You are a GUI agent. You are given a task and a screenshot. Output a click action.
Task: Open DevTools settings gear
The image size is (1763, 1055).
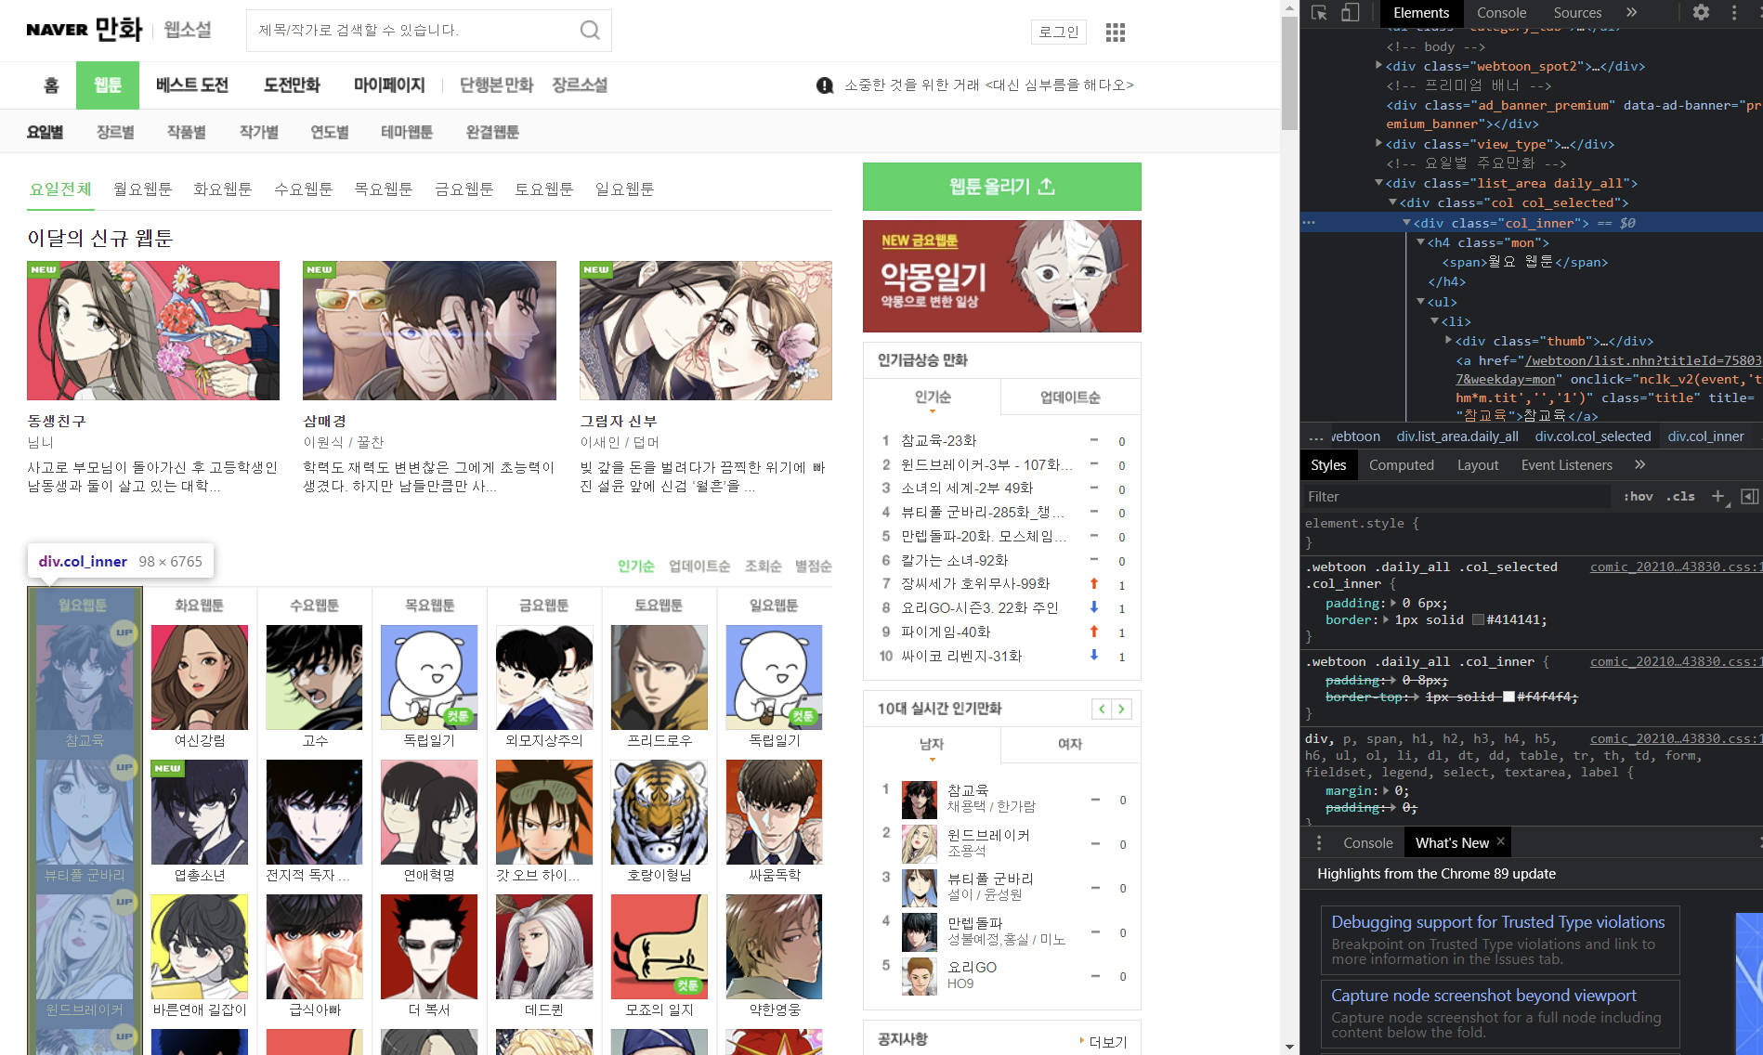click(1701, 13)
